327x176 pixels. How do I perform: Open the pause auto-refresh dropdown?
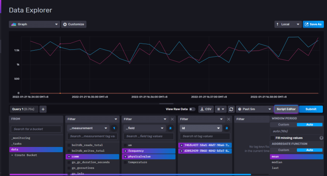click(221, 109)
